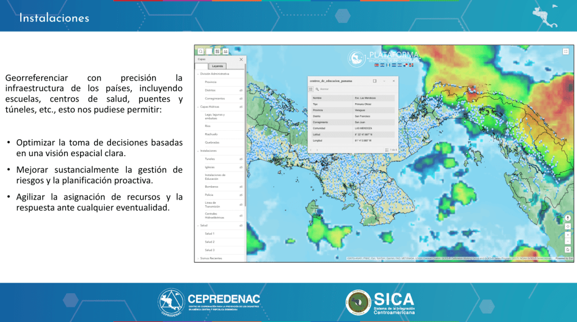Click the zoom in plus button

click(567, 234)
